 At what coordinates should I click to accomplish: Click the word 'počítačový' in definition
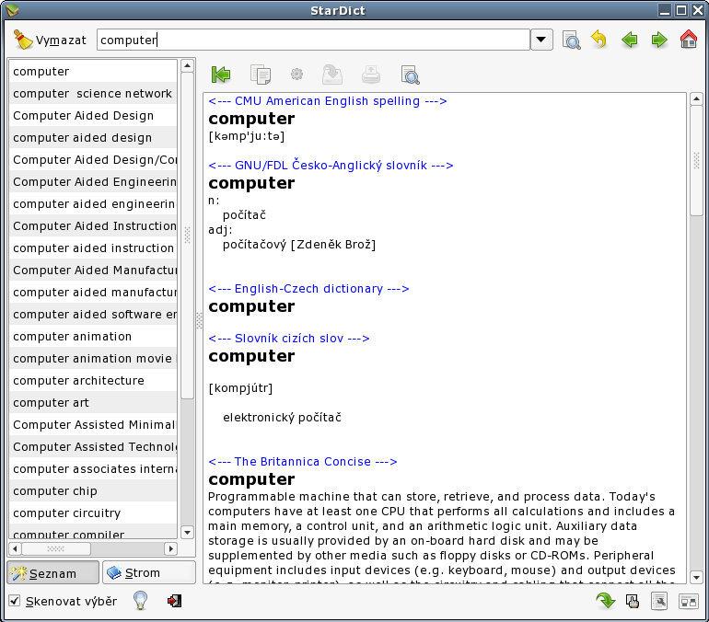pyautogui.click(x=254, y=245)
